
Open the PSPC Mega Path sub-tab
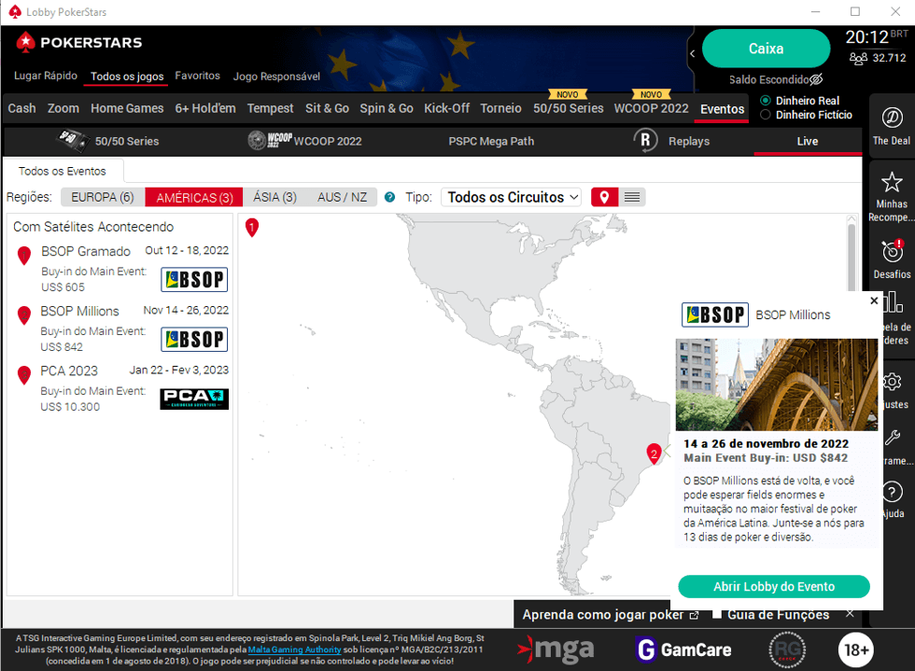click(491, 141)
